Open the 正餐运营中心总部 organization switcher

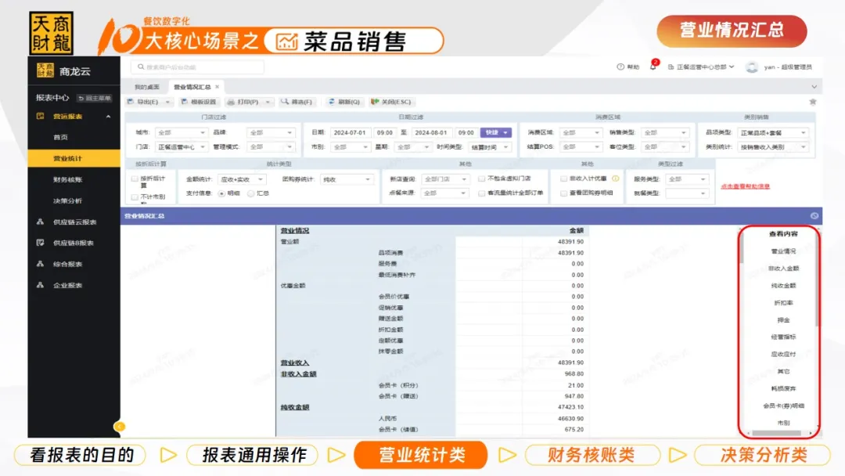(x=700, y=67)
